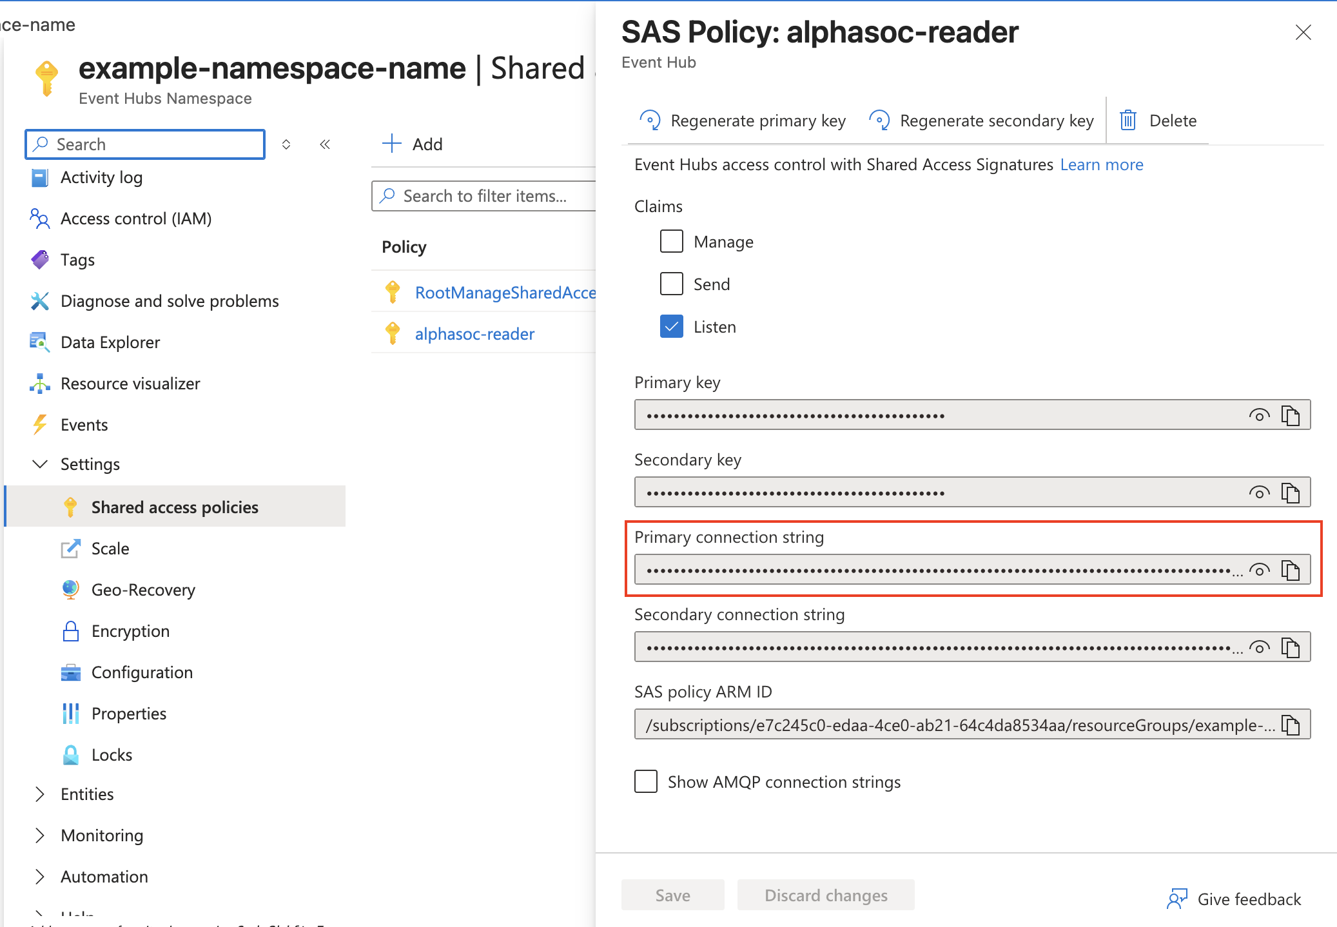Viewport: 1337px width, 927px height.
Task: Open Give feedback
Action: click(1234, 899)
